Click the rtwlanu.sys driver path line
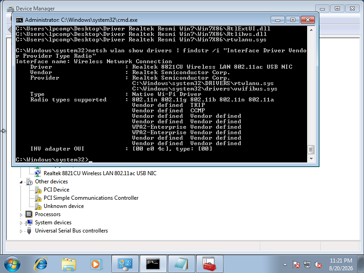Viewport: 364px width, 273px height. tap(203, 83)
